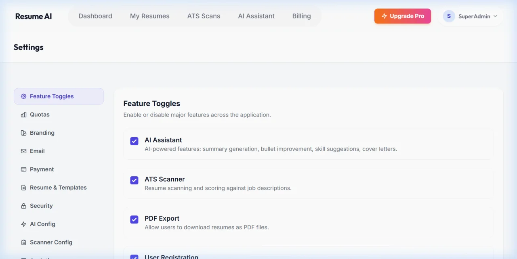Toggle the PDF Export checkbox

(134, 219)
